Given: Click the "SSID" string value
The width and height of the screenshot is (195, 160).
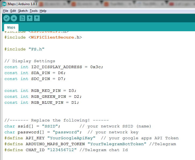Looking at the screenshot, I should [50, 126].
